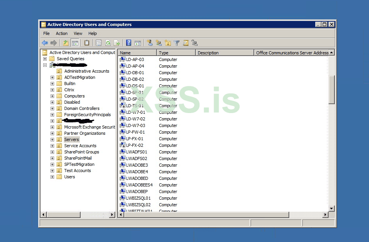
Task: Expand the Builtin container
Action: (x=52, y=84)
